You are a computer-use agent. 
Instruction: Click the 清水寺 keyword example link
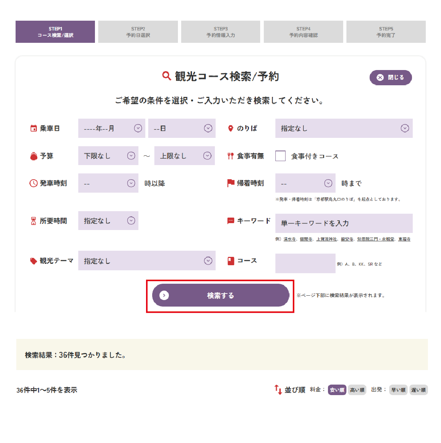290,239
